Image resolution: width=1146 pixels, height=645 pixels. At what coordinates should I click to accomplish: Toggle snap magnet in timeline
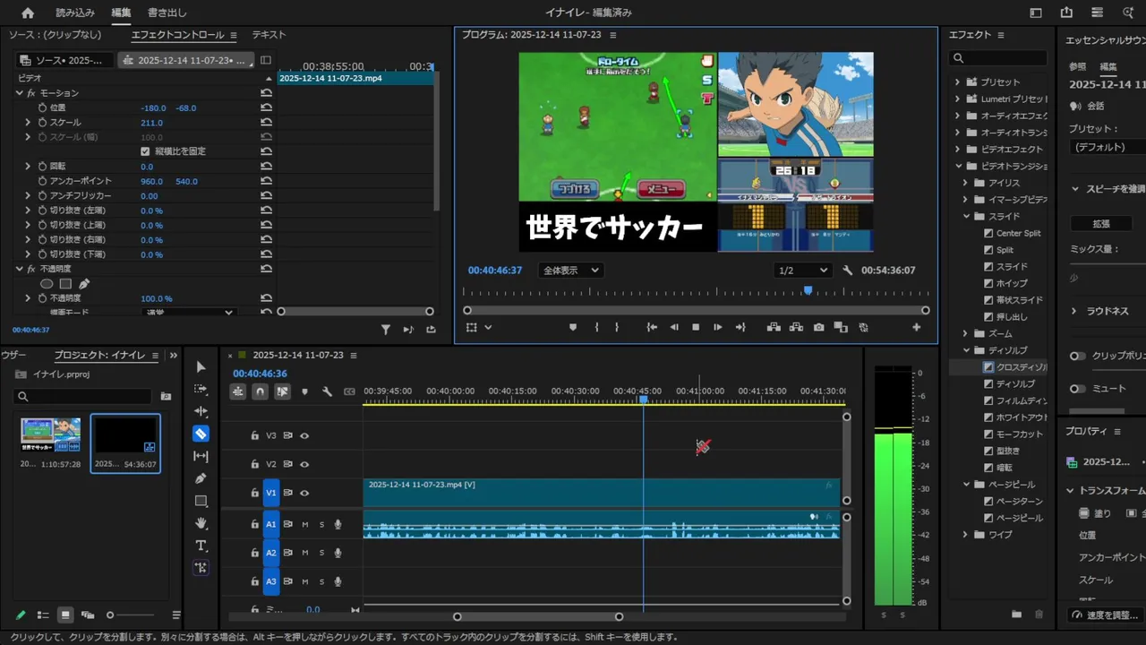tap(260, 391)
